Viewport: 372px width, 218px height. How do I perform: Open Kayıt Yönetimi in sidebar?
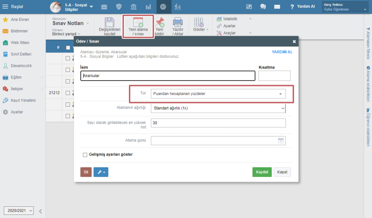tap(23, 101)
